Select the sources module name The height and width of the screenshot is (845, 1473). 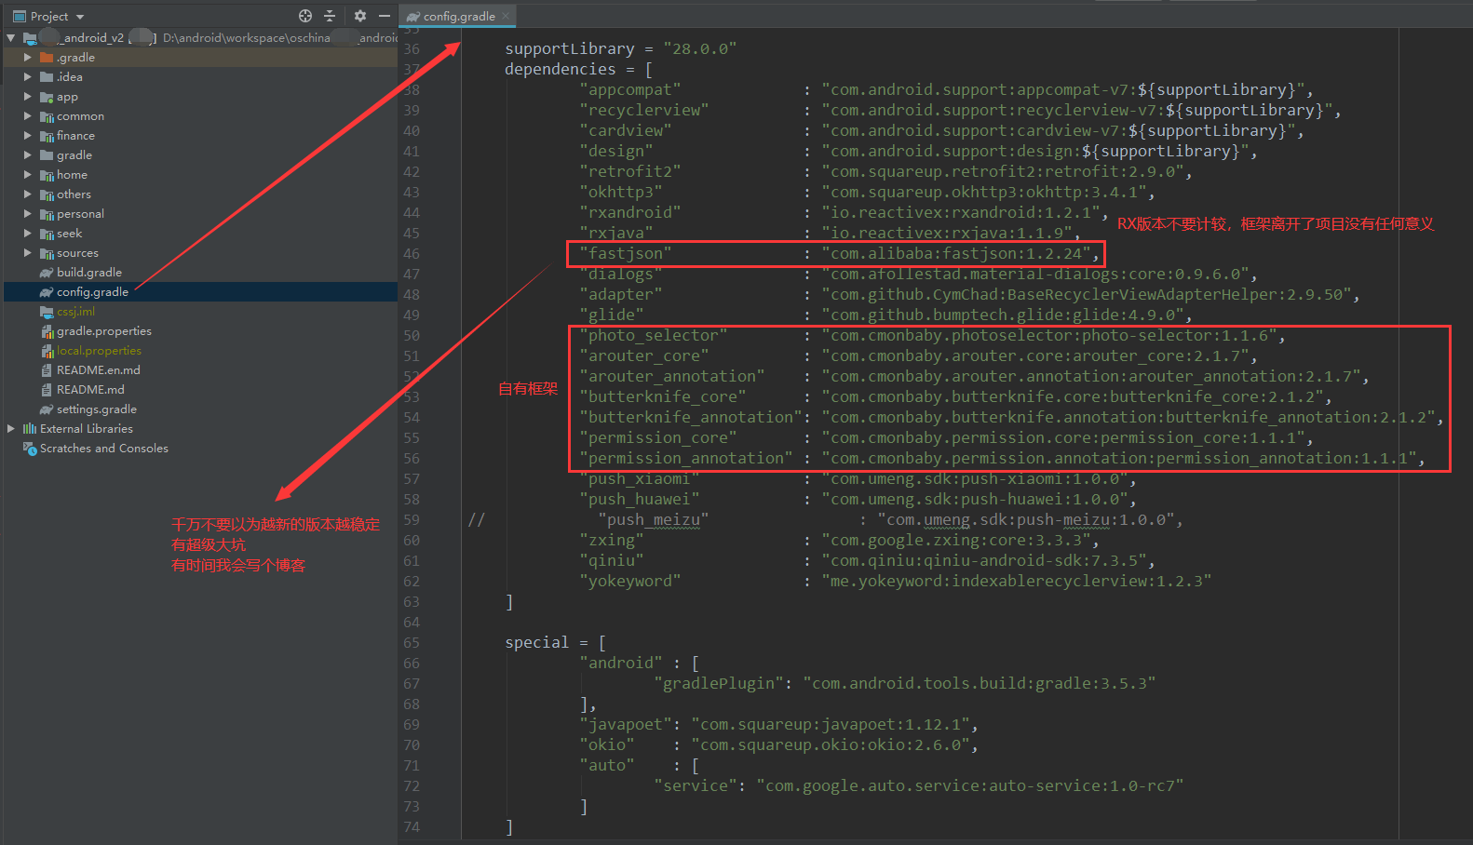pyautogui.click(x=77, y=253)
